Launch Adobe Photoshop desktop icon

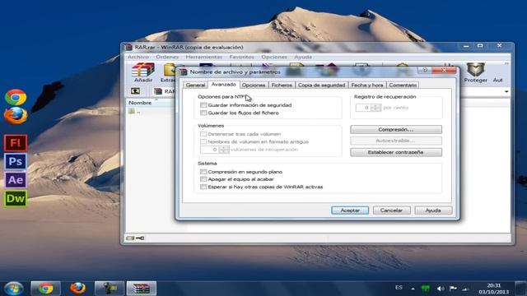[x=16, y=161]
